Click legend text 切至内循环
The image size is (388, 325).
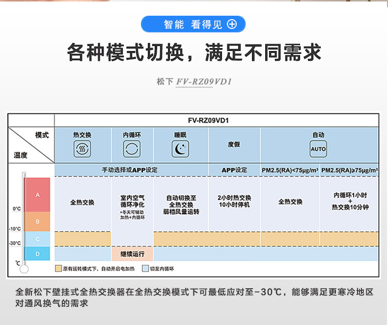point(162,269)
